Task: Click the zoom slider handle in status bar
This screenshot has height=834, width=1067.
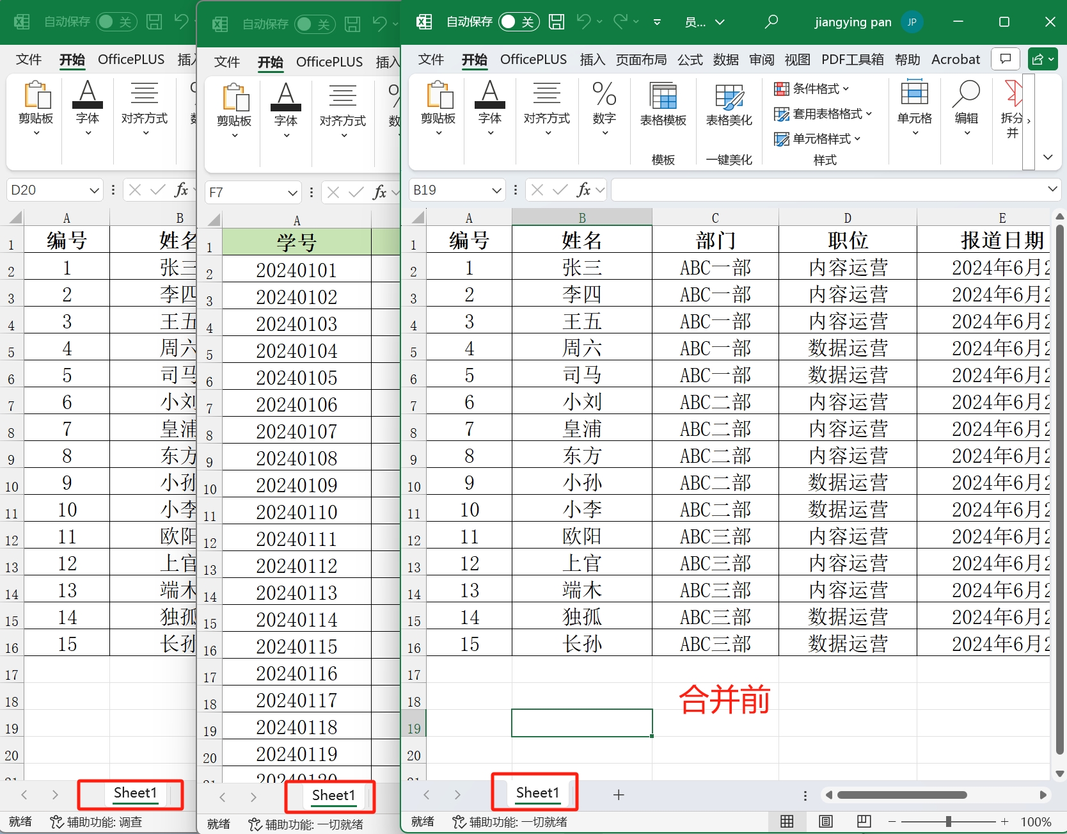Action: 948,821
